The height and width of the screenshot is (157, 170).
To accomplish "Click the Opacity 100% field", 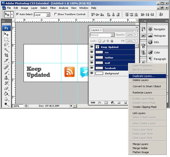I will pos(130,35).
